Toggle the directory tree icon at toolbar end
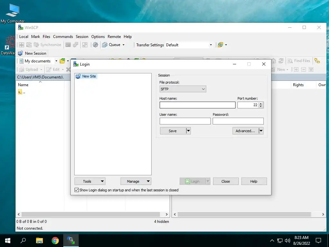The image size is (329, 247). (x=317, y=61)
